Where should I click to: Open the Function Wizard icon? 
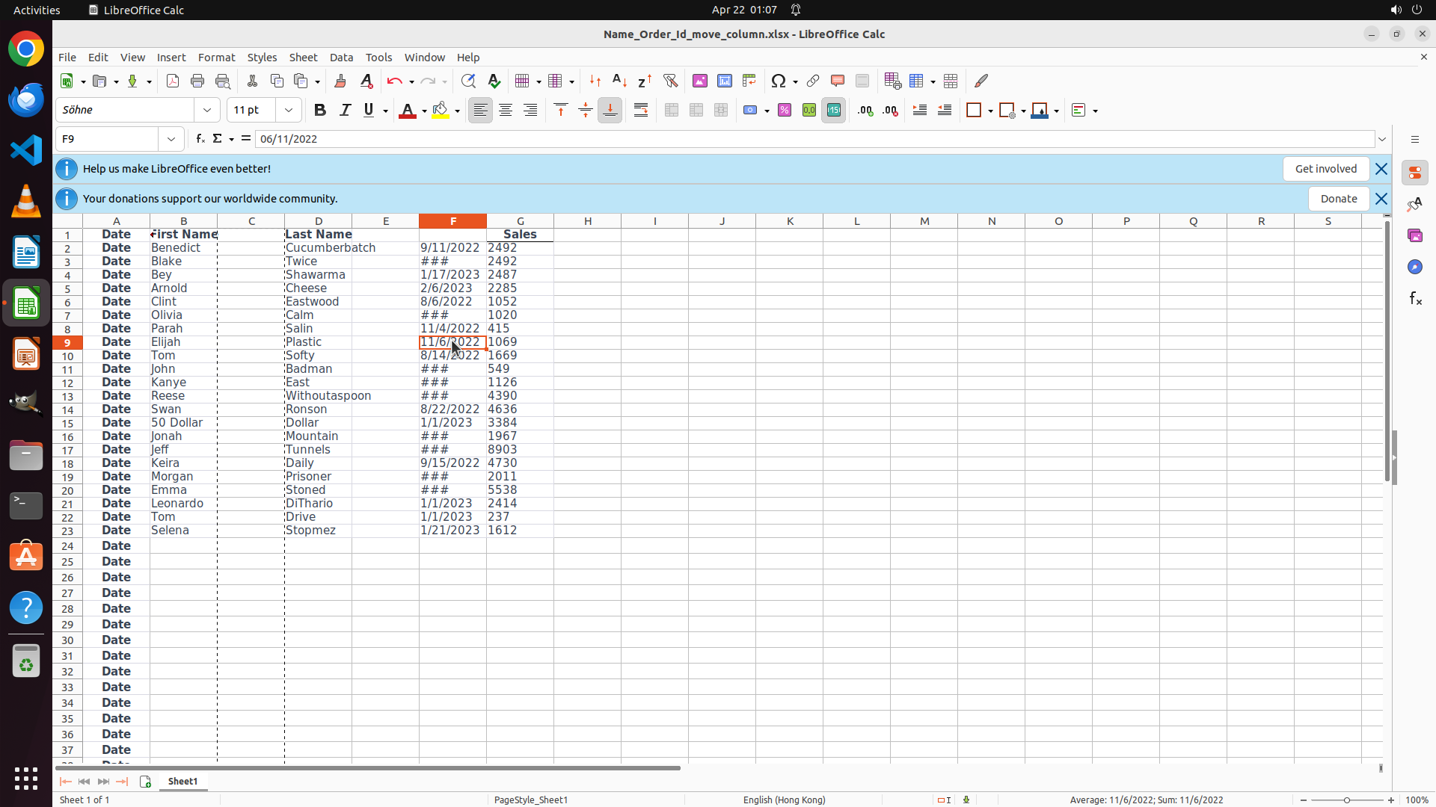coord(200,139)
